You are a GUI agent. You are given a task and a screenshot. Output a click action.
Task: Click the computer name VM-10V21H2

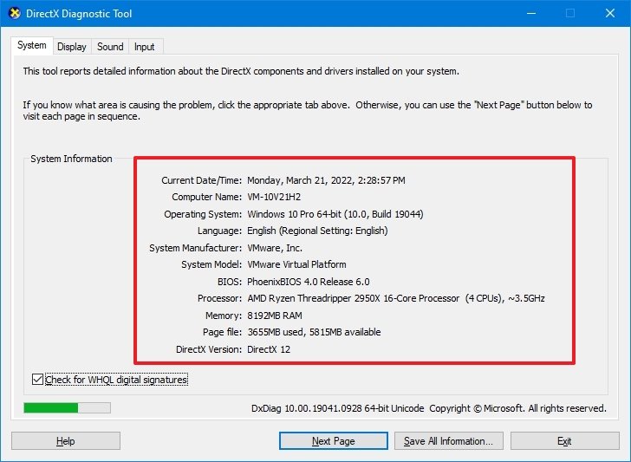coord(274,197)
